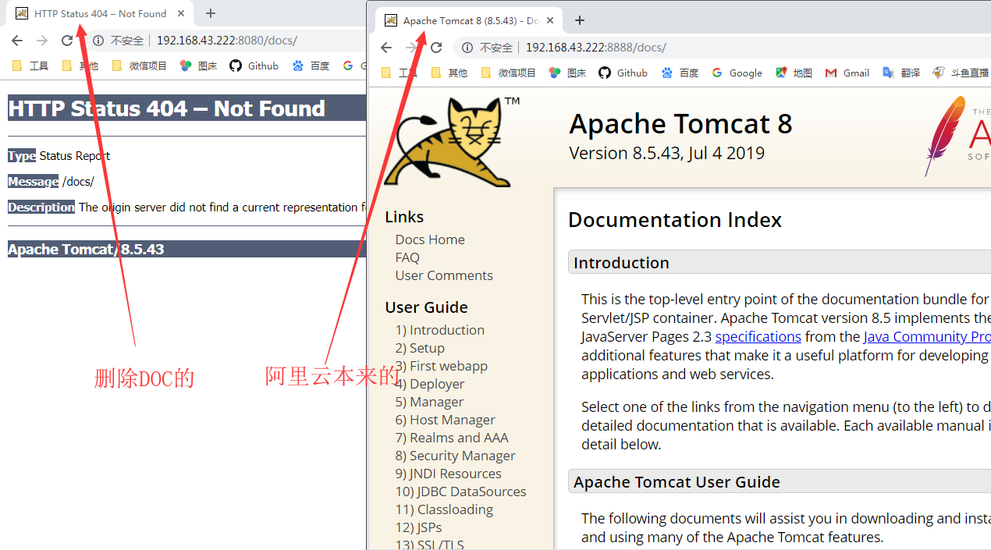Open JDBC DataSources in User Guide
Image resolution: width=991 pixels, height=550 pixels.
click(460, 491)
